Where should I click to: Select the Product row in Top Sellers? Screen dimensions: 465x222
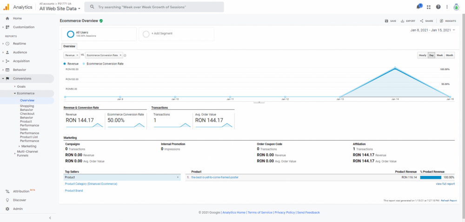(122, 177)
